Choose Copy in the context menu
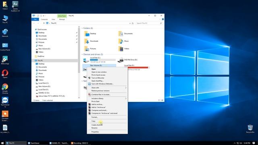The width and height of the screenshot is (258, 145). 107,121
